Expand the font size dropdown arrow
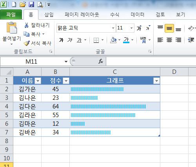Image resolution: width=196 pixels, height=167 pixels. click(x=132, y=28)
